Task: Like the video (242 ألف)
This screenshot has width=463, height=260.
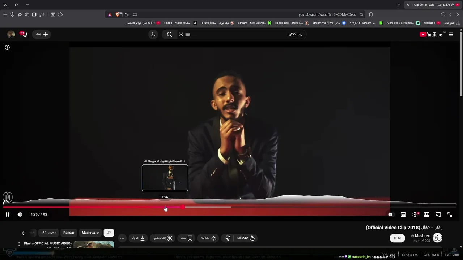Action: pos(246,238)
